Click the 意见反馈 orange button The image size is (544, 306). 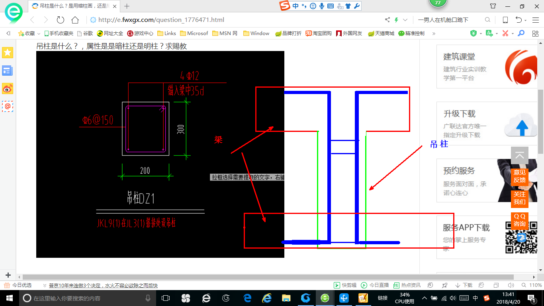520,177
